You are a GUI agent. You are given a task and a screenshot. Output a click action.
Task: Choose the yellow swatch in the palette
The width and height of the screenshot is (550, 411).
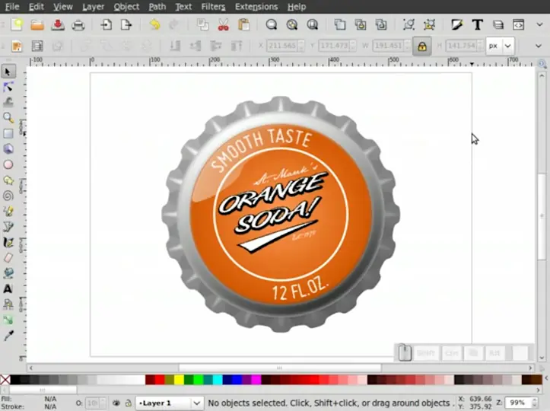point(179,379)
